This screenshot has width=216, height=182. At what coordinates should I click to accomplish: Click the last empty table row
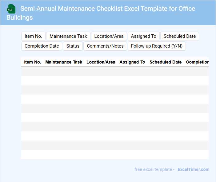[x=115, y=154]
